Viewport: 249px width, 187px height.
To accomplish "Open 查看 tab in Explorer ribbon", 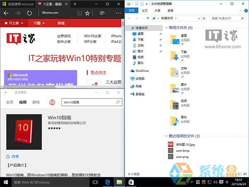I will click(x=171, y=11).
